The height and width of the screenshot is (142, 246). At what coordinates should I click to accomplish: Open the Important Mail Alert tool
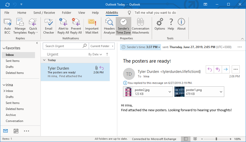coord(92,26)
